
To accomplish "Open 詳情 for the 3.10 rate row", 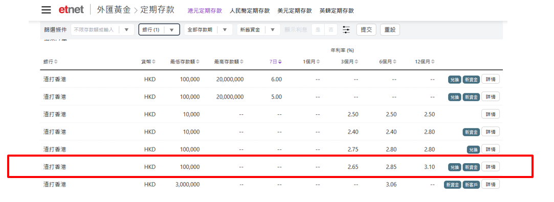I will pos(491,167).
